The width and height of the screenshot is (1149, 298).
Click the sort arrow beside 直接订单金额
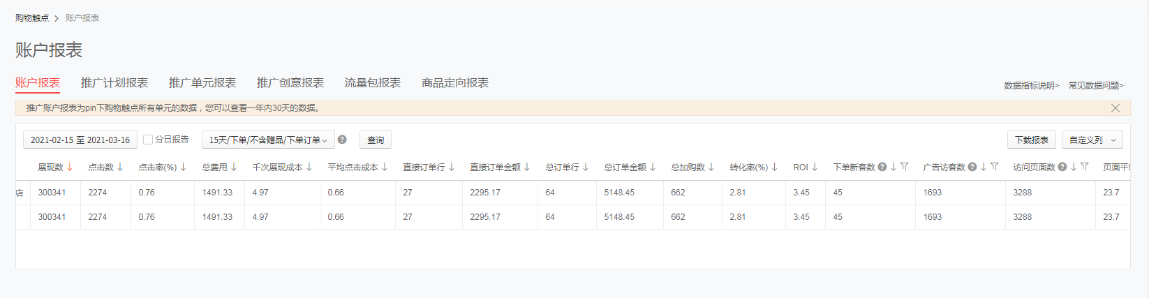(527, 167)
